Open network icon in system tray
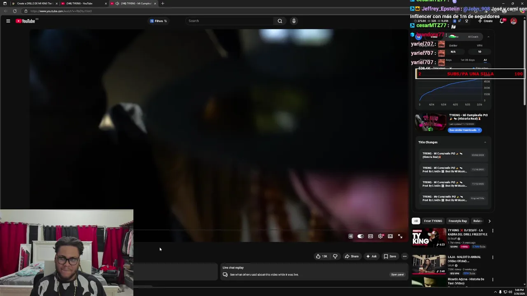The height and width of the screenshot is (296, 527). point(505,292)
